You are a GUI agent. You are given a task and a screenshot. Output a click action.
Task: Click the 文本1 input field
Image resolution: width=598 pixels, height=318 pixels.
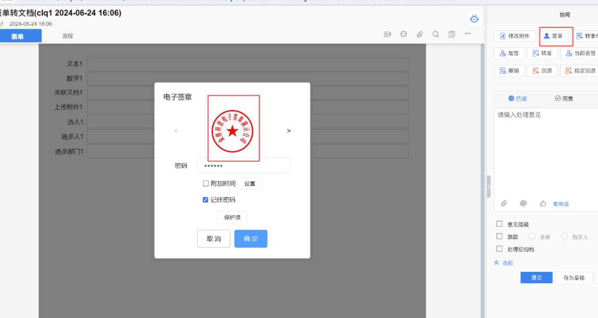248,64
